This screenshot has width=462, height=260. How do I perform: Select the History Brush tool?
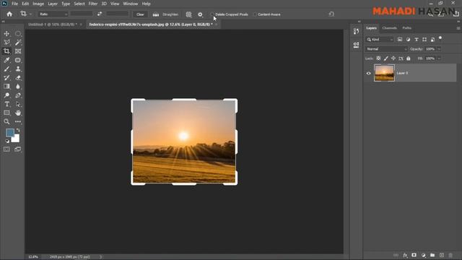pos(6,78)
